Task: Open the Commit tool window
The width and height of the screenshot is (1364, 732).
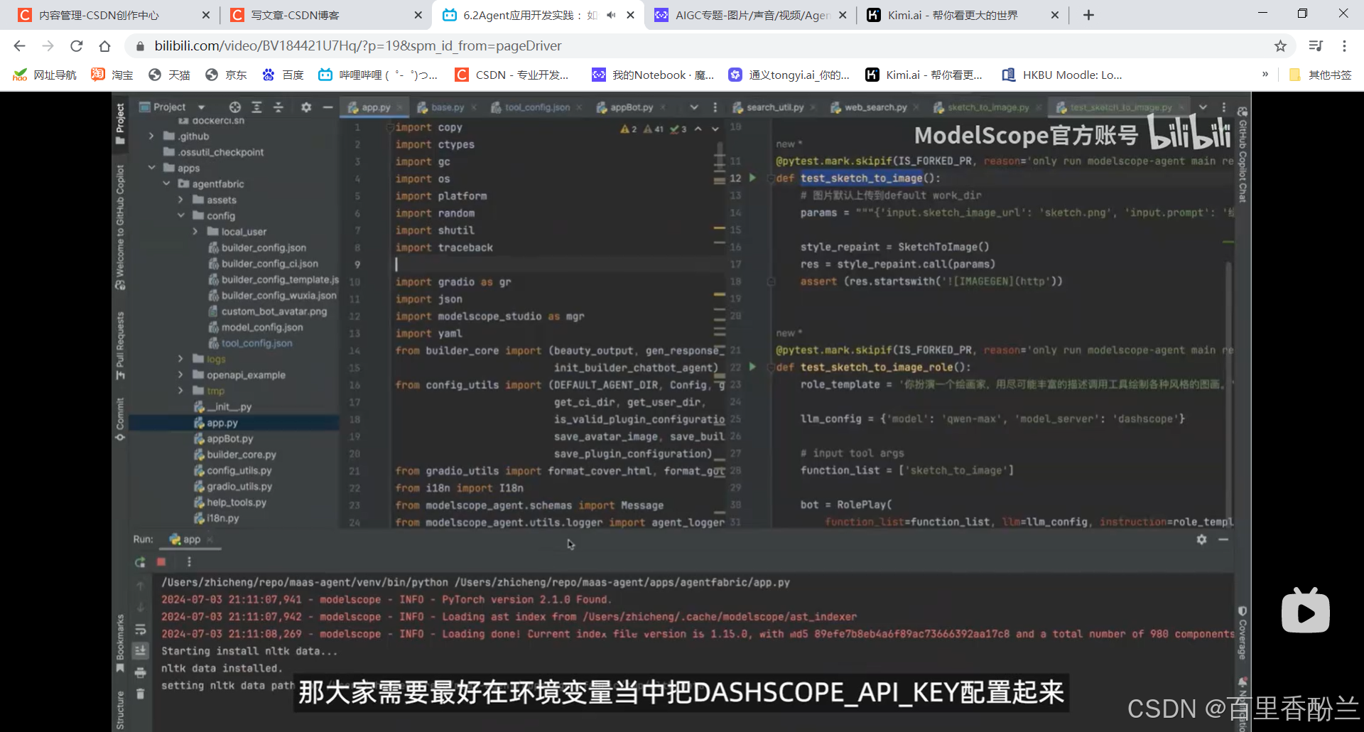Action: click(119, 419)
